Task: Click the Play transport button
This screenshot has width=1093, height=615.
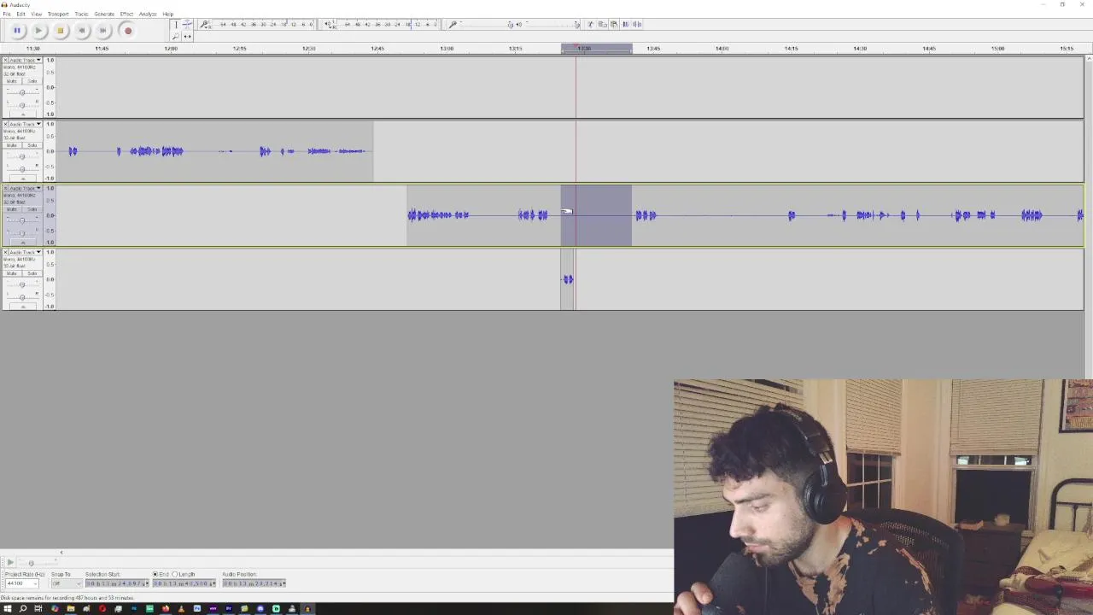Action: pos(38,31)
